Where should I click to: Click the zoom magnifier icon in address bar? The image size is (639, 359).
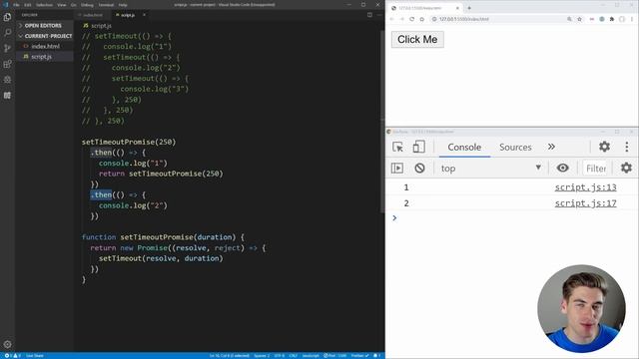pos(569,19)
